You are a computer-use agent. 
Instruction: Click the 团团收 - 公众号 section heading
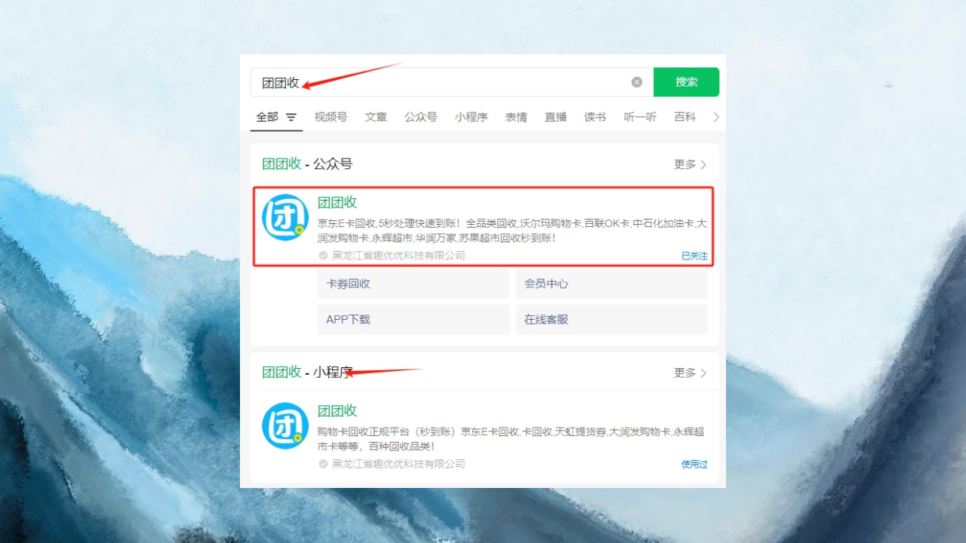point(307,164)
